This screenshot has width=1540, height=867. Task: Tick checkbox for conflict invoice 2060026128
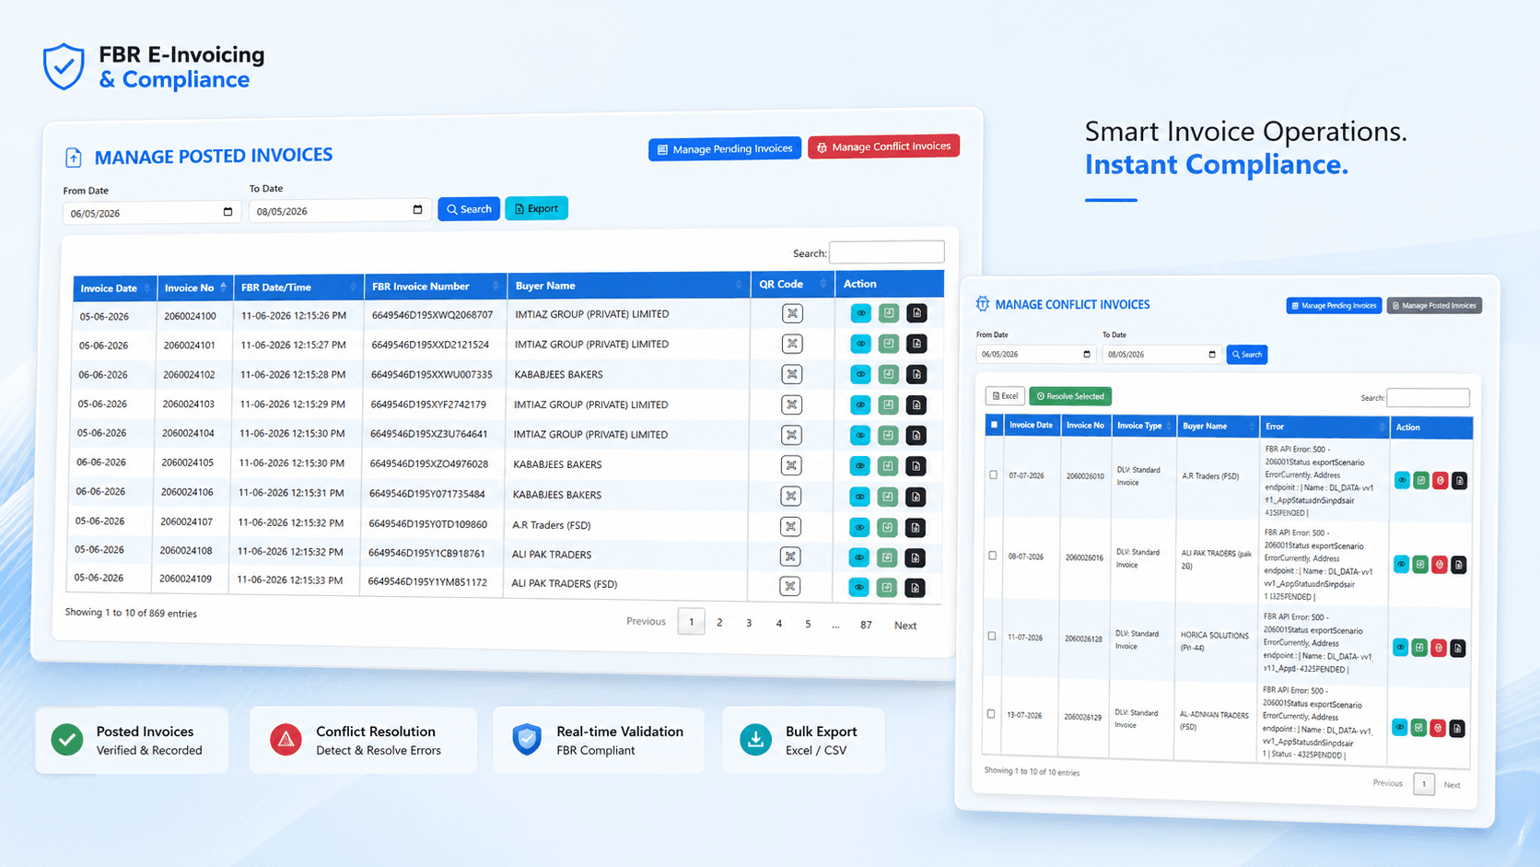pyautogui.click(x=991, y=636)
